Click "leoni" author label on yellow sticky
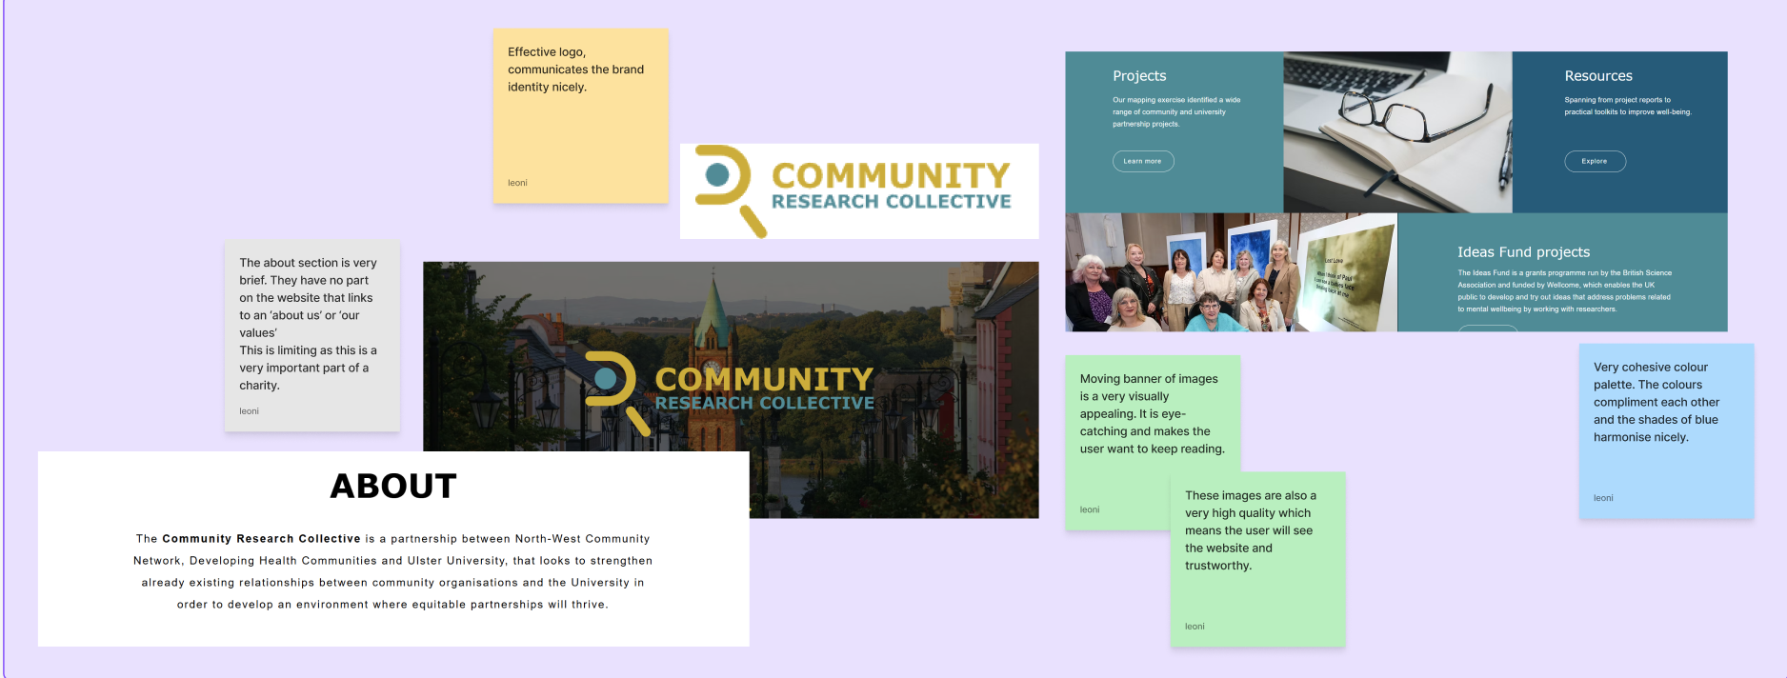 (517, 183)
